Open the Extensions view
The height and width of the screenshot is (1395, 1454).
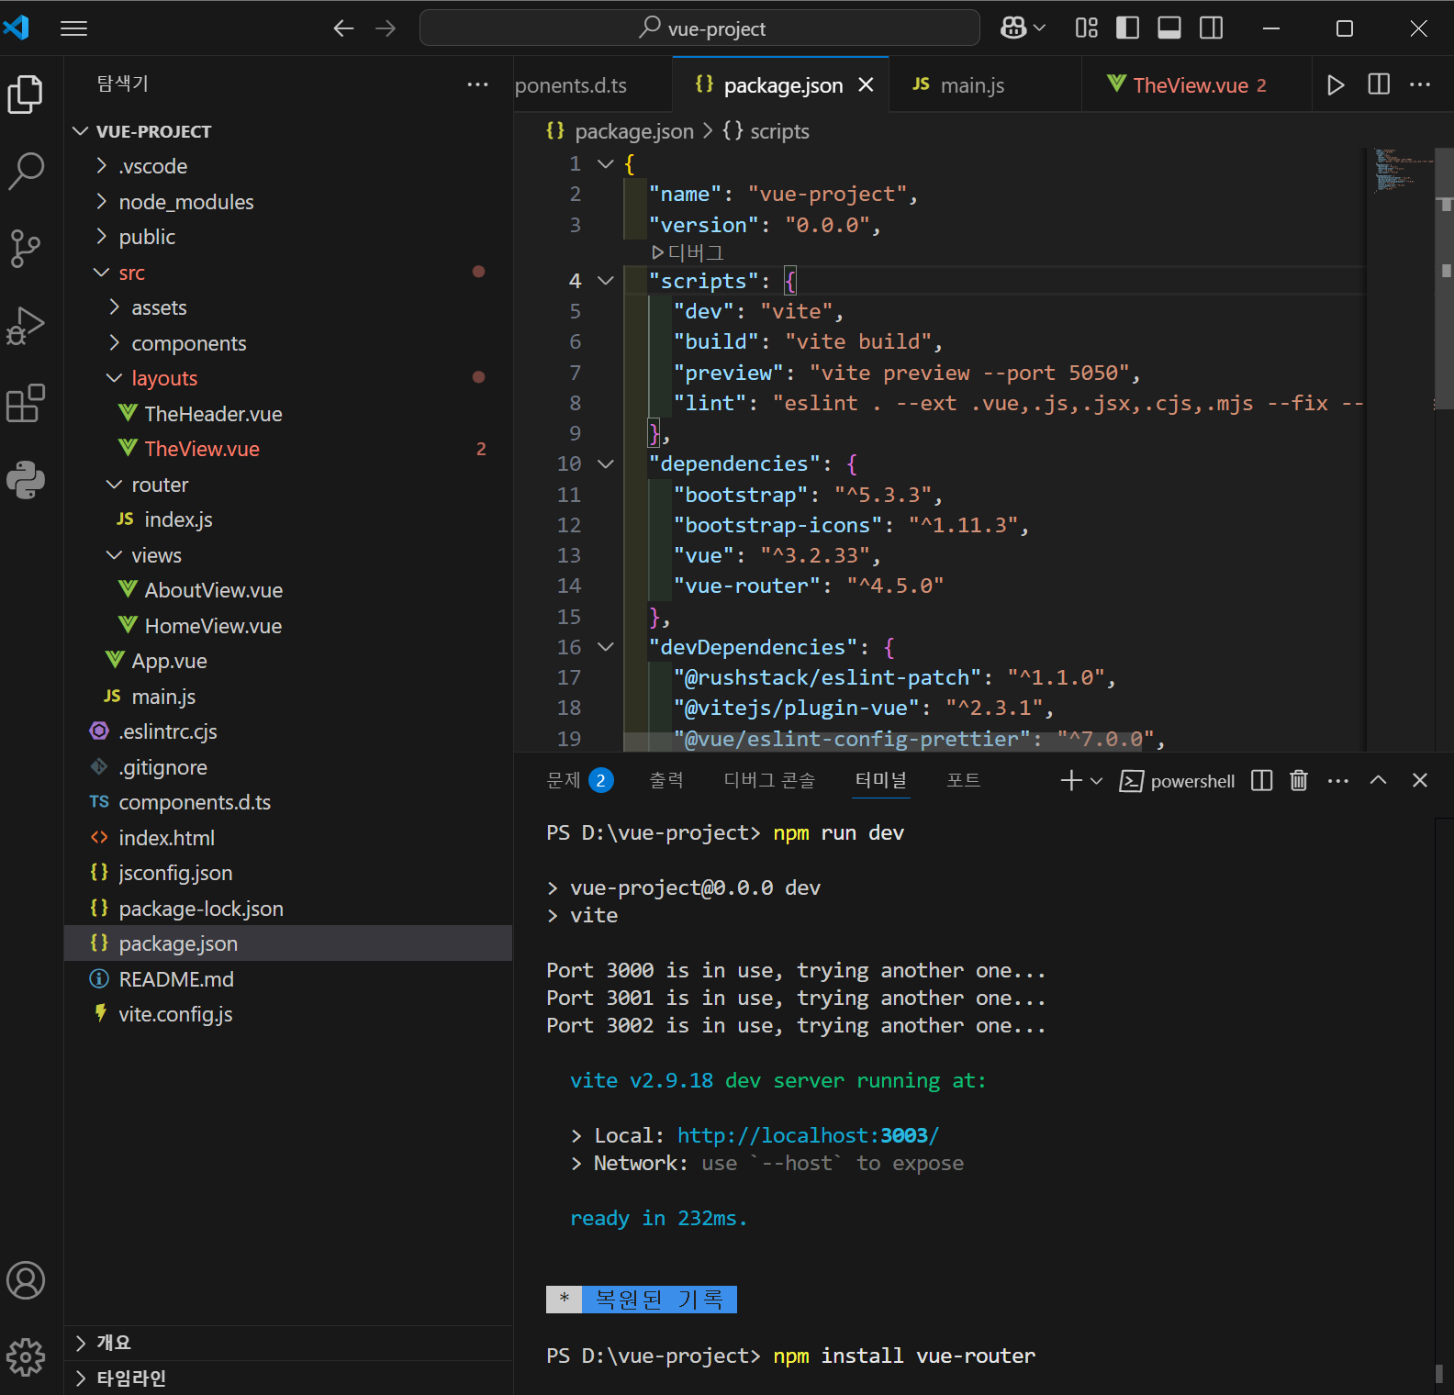26,403
